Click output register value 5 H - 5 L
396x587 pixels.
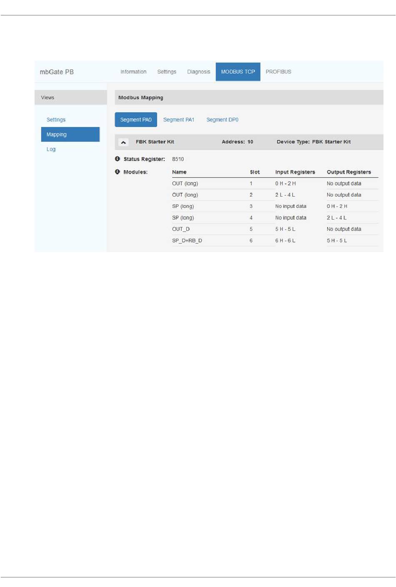click(x=337, y=241)
